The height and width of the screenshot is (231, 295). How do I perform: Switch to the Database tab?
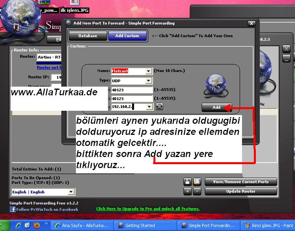(88, 36)
